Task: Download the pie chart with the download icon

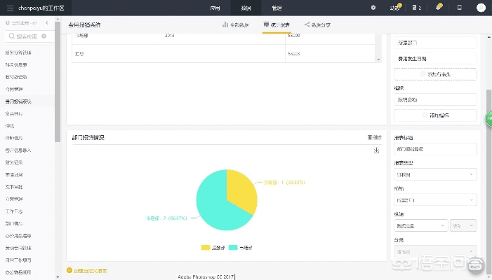Action: 376,150
